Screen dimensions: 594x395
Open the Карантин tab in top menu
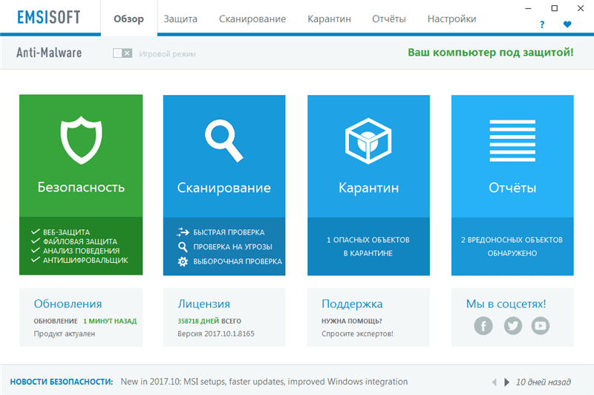click(329, 19)
